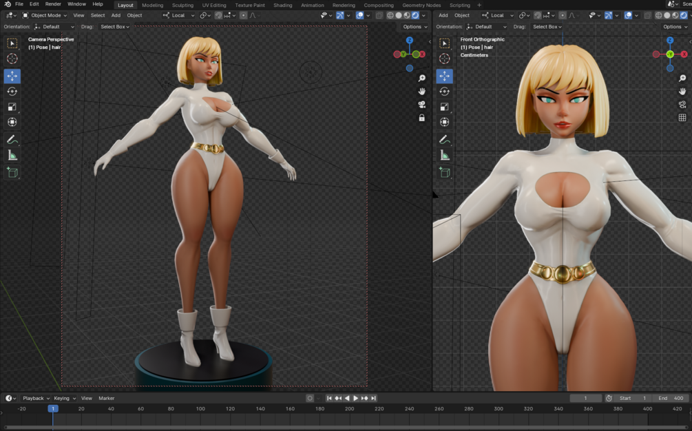Click the use preview range clock icon

609,398
